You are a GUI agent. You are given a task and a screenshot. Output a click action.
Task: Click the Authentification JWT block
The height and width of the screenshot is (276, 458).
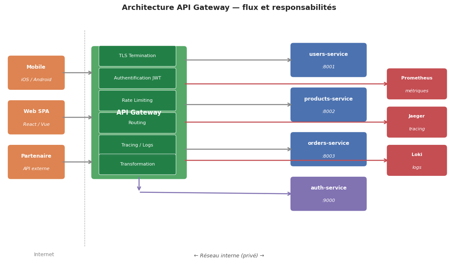click(137, 78)
